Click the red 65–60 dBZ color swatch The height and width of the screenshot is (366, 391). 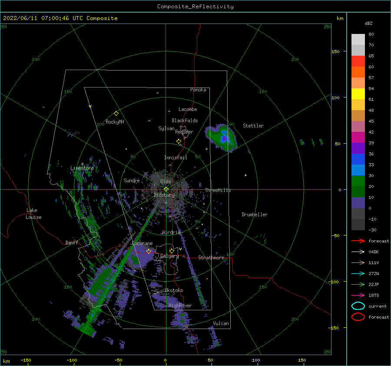click(358, 61)
